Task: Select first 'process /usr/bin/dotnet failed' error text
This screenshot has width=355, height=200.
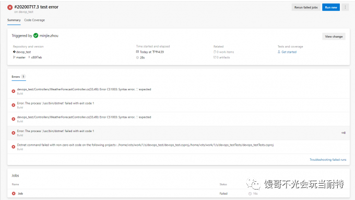Action: coord(55,103)
